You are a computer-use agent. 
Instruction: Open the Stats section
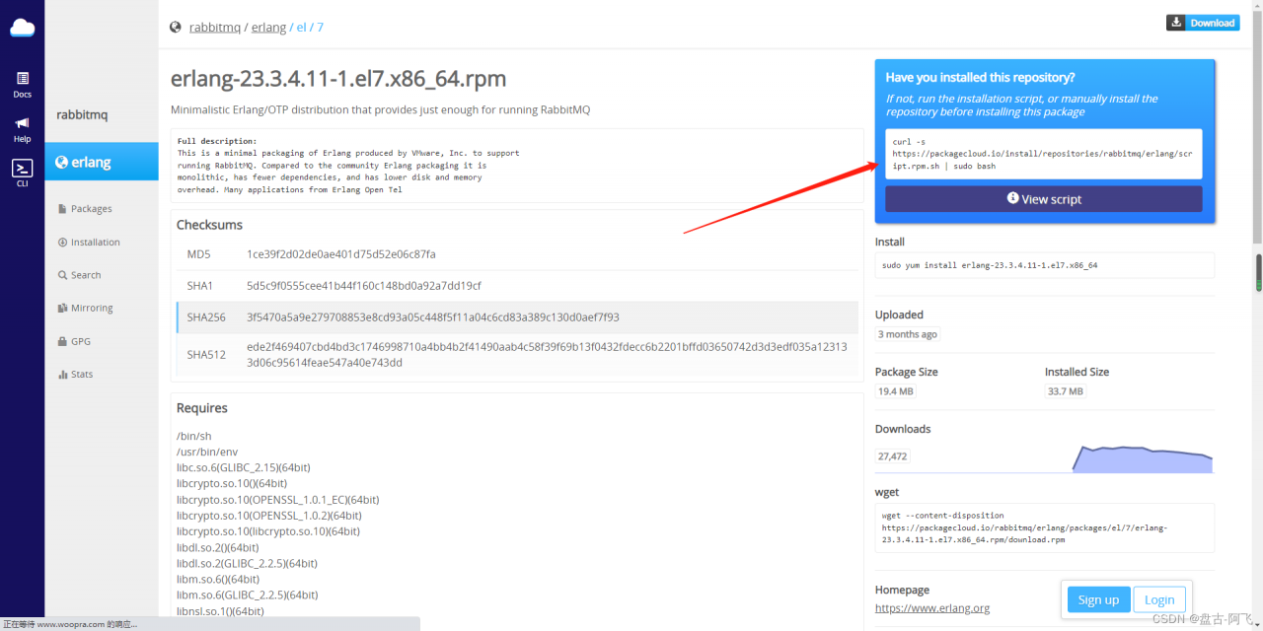[x=75, y=375]
